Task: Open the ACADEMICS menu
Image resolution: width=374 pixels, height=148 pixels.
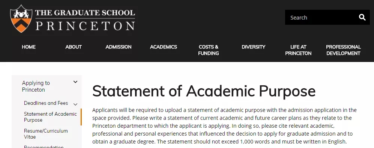Action: tap(164, 47)
